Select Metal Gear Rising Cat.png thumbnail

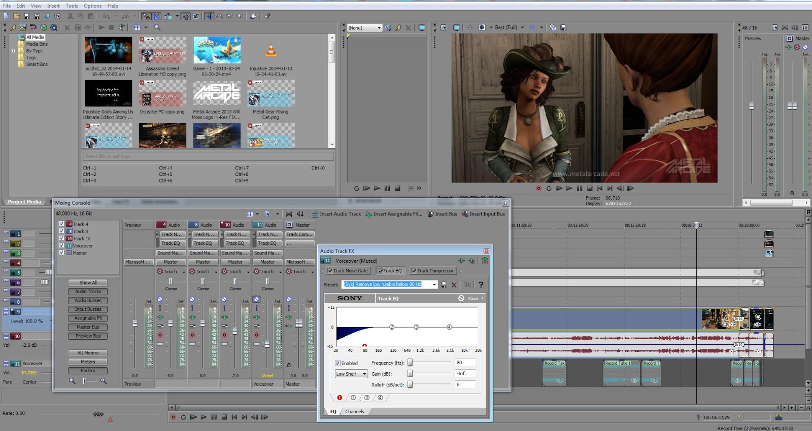click(270, 93)
